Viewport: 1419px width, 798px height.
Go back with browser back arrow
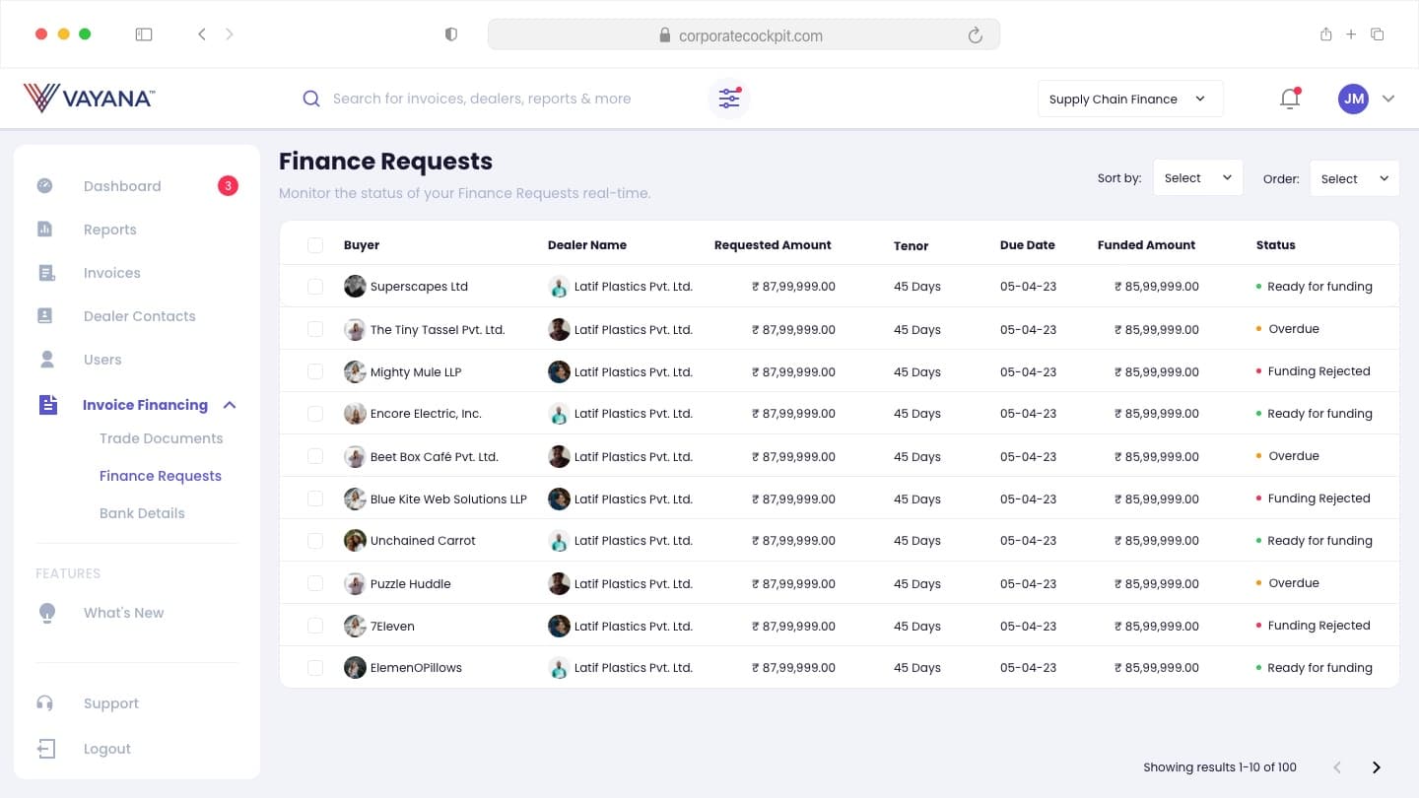(x=202, y=34)
